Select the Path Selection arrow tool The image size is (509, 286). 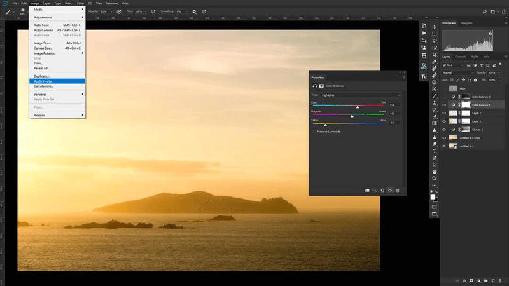click(435, 165)
